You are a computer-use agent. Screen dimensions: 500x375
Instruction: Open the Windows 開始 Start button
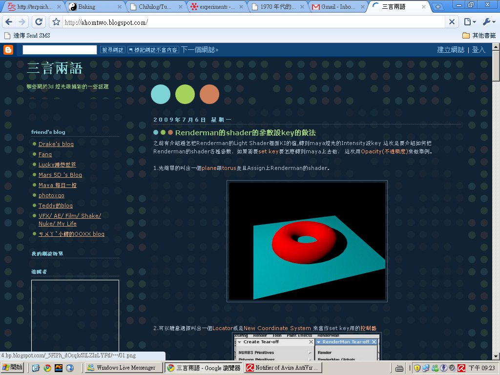13,367
